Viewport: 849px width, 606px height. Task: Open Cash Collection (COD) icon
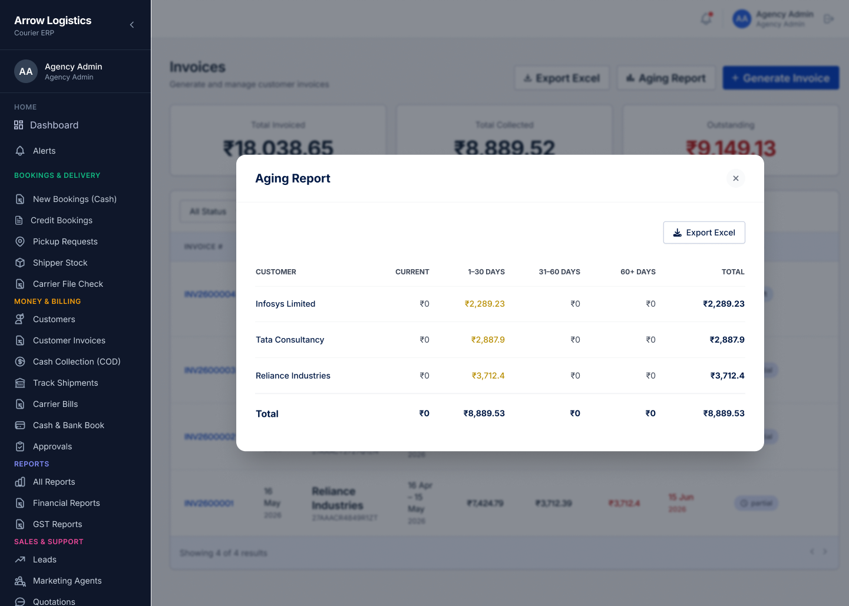coord(20,362)
